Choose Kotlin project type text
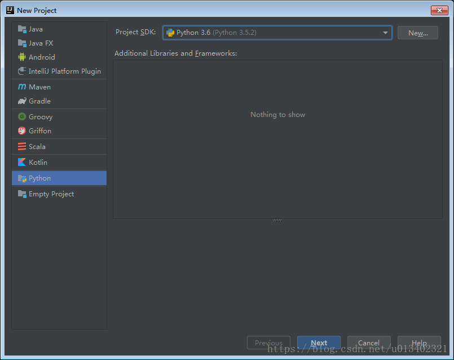The width and height of the screenshot is (454, 360). pyautogui.click(x=38, y=162)
